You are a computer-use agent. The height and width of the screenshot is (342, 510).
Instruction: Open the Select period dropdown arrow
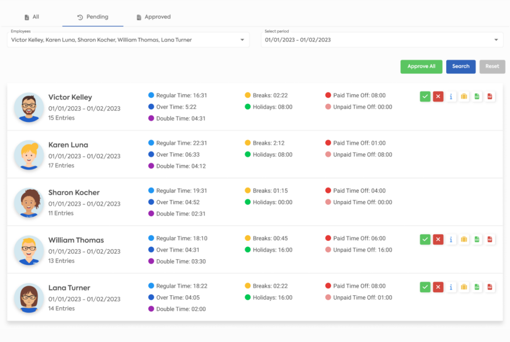click(x=496, y=40)
